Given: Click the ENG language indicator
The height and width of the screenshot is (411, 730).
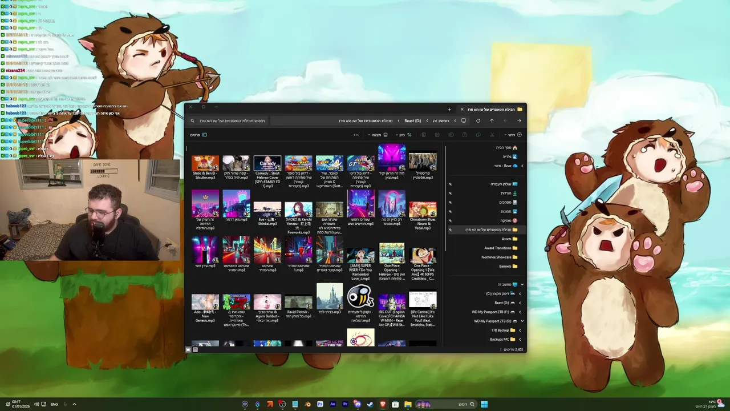Looking at the screenshot, I should 54,404.
